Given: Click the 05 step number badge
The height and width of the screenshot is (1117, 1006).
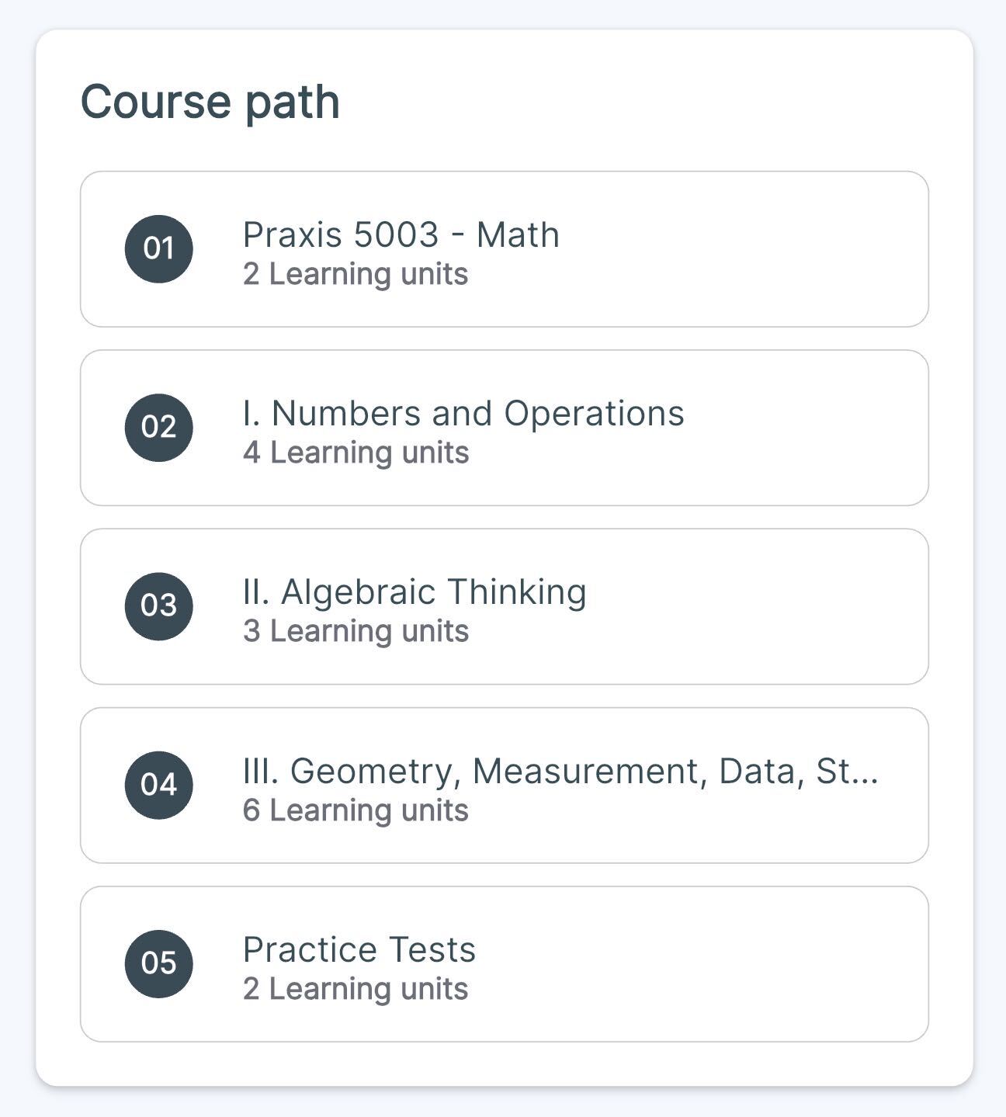Looking at the screenshot, I should coord(159,963).
